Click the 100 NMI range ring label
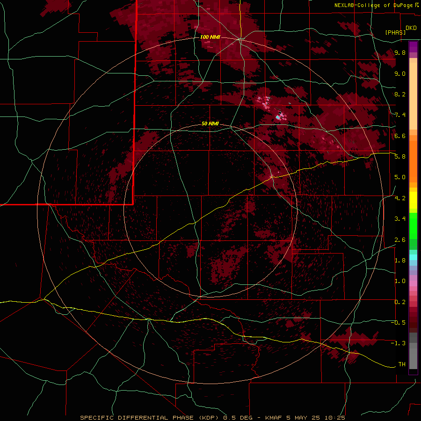This screenshot has width=421, height=421. click(210, 37)
